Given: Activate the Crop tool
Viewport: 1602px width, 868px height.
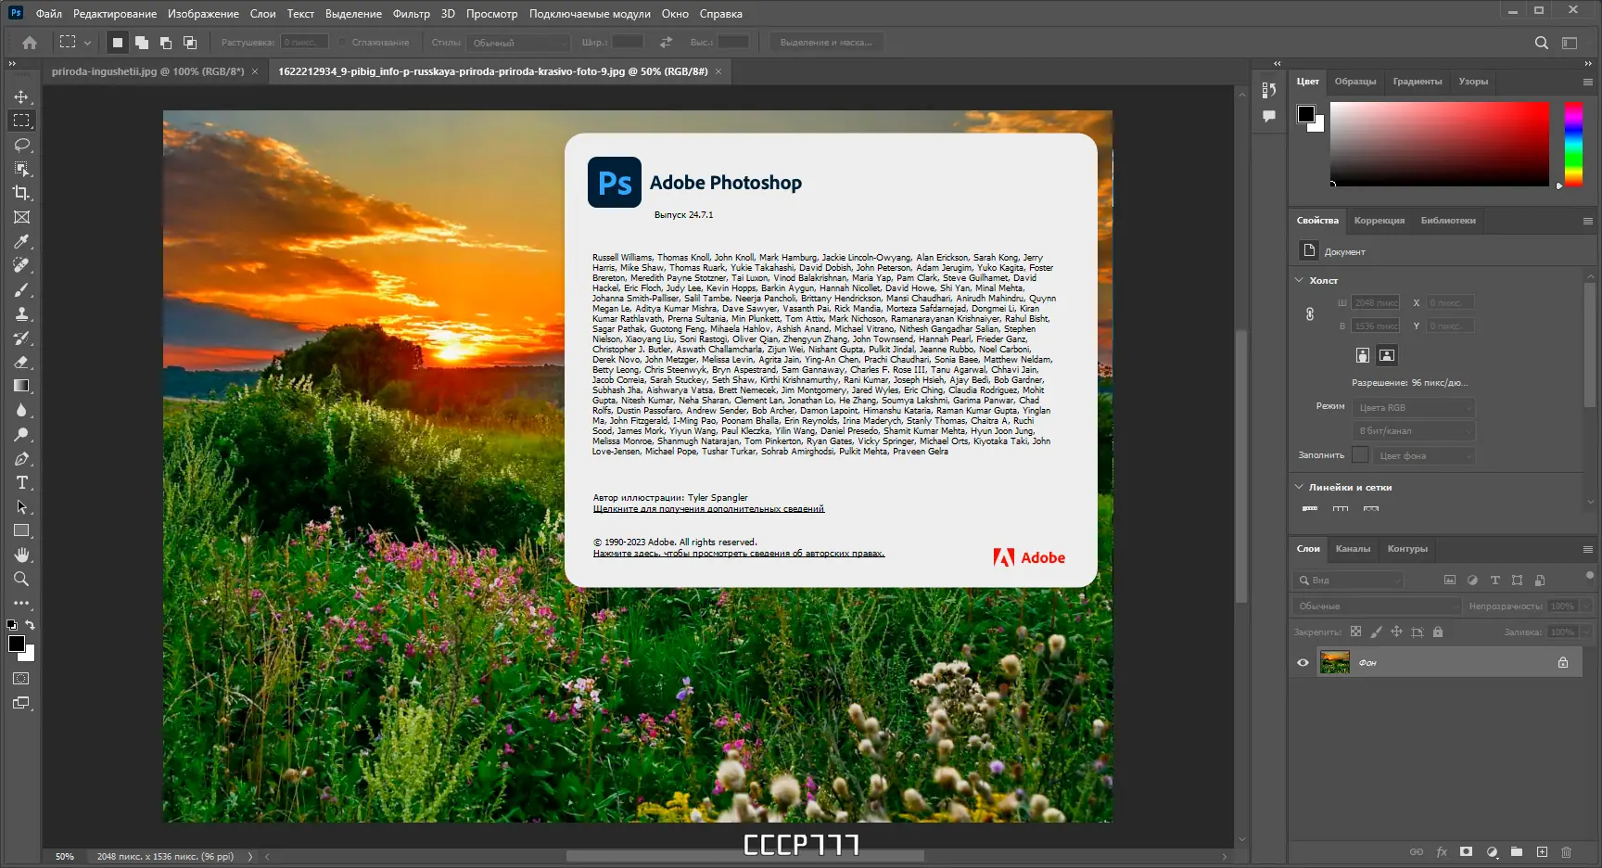Looking at the screenshot, I should coord(20,193).
